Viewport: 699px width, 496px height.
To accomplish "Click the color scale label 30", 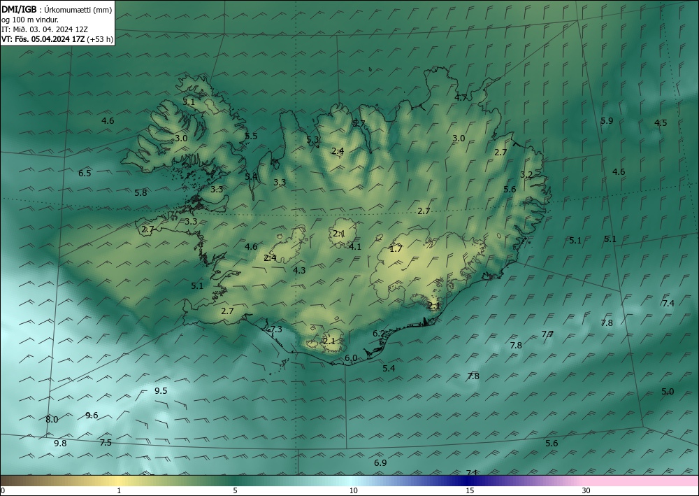I will point(586,490).
